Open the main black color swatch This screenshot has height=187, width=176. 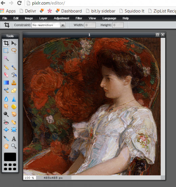tap(10, 157)
